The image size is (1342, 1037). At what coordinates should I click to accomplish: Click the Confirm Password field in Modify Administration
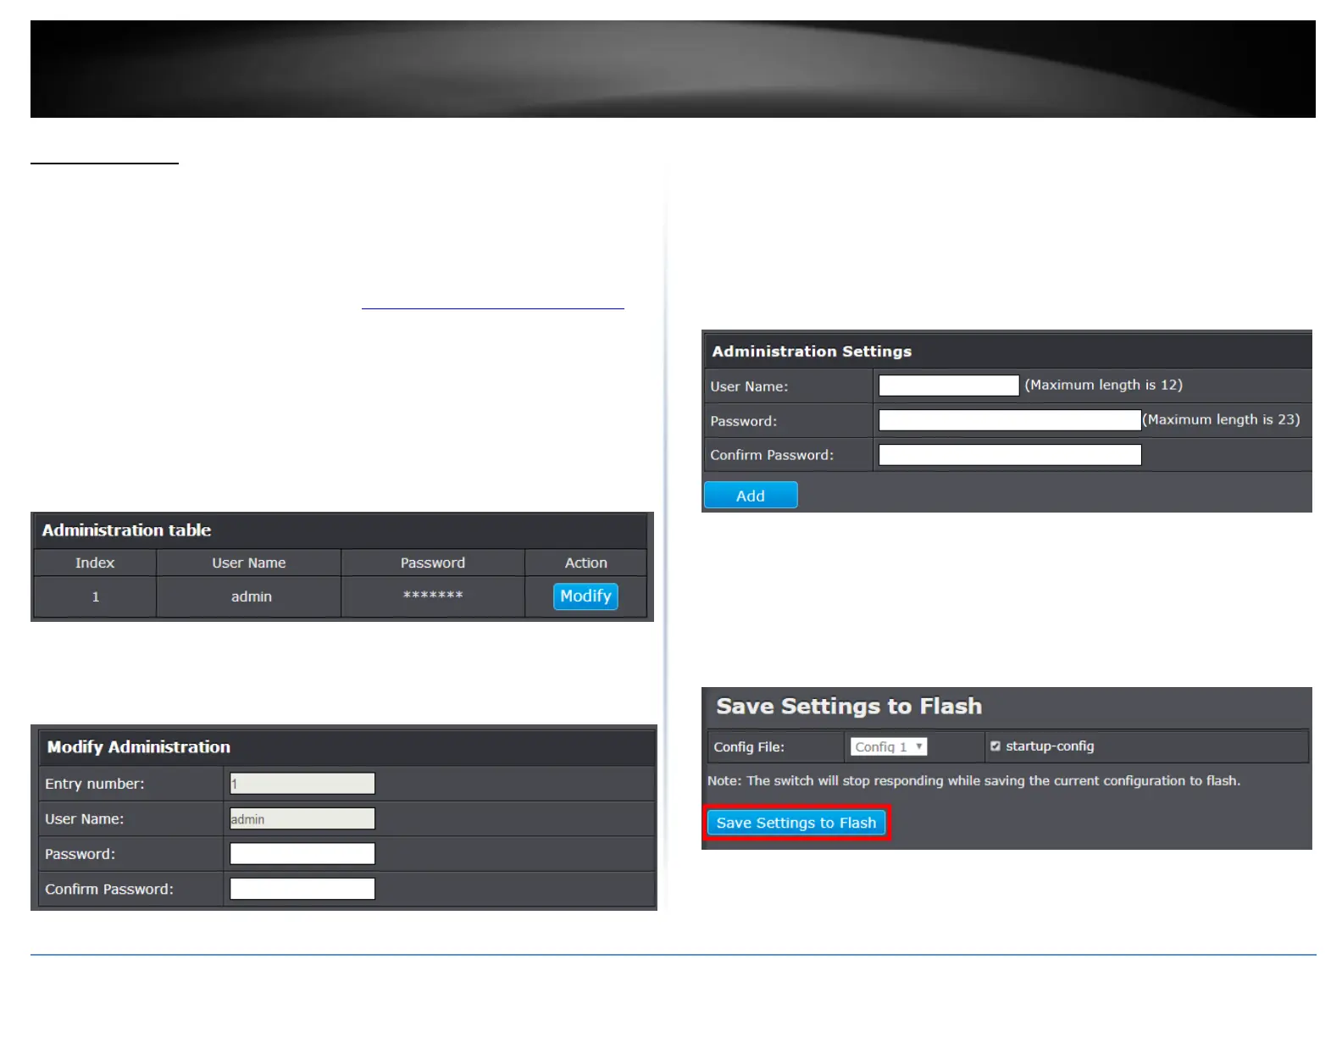click(302, 889)
